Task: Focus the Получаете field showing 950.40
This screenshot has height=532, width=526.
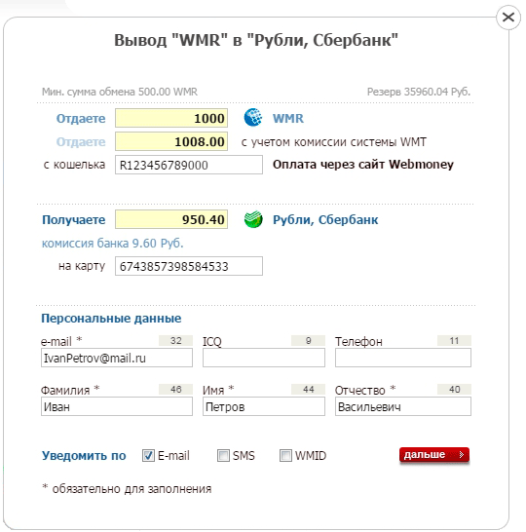Action: pyautogui.click(x=171, y=219)
